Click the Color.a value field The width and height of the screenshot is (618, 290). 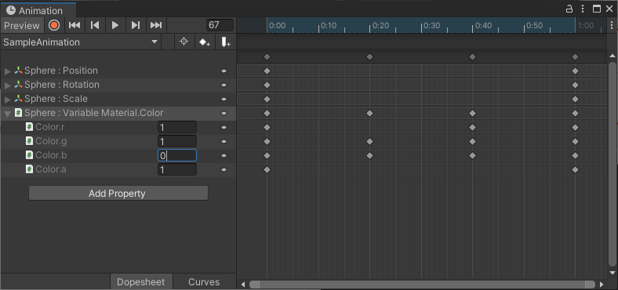click(177, 170)
